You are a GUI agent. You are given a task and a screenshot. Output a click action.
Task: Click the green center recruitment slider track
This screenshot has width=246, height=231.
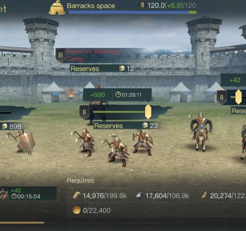(119, 112)
